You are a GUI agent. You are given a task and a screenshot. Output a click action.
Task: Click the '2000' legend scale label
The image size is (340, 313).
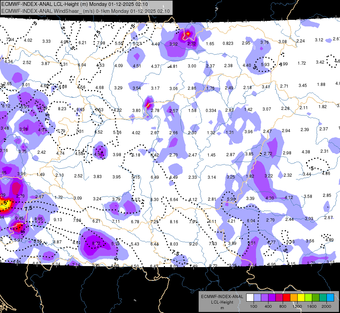point(326,306)
